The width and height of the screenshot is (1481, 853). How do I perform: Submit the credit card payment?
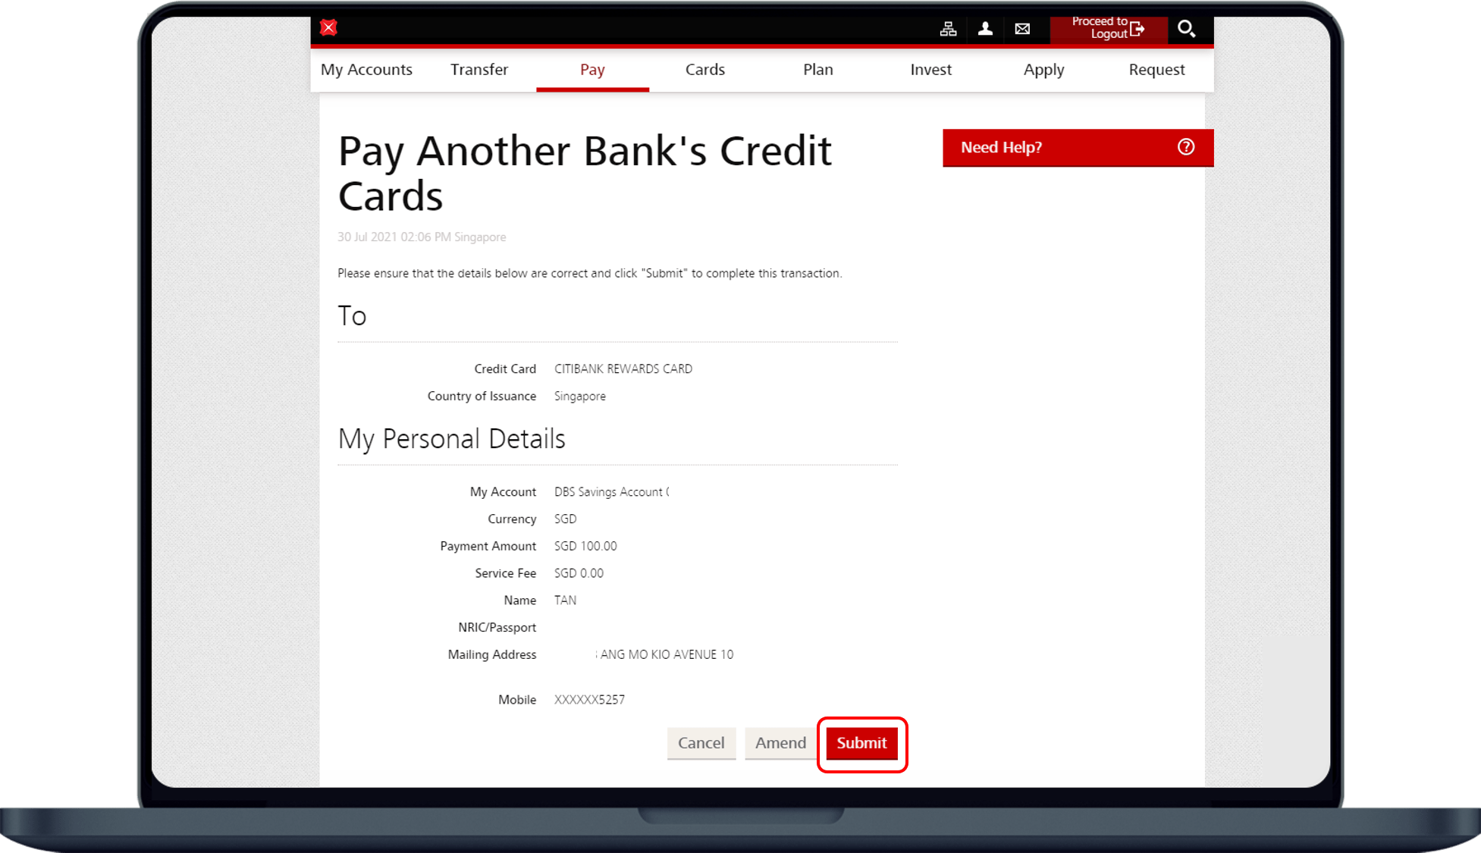coord(861,743)
